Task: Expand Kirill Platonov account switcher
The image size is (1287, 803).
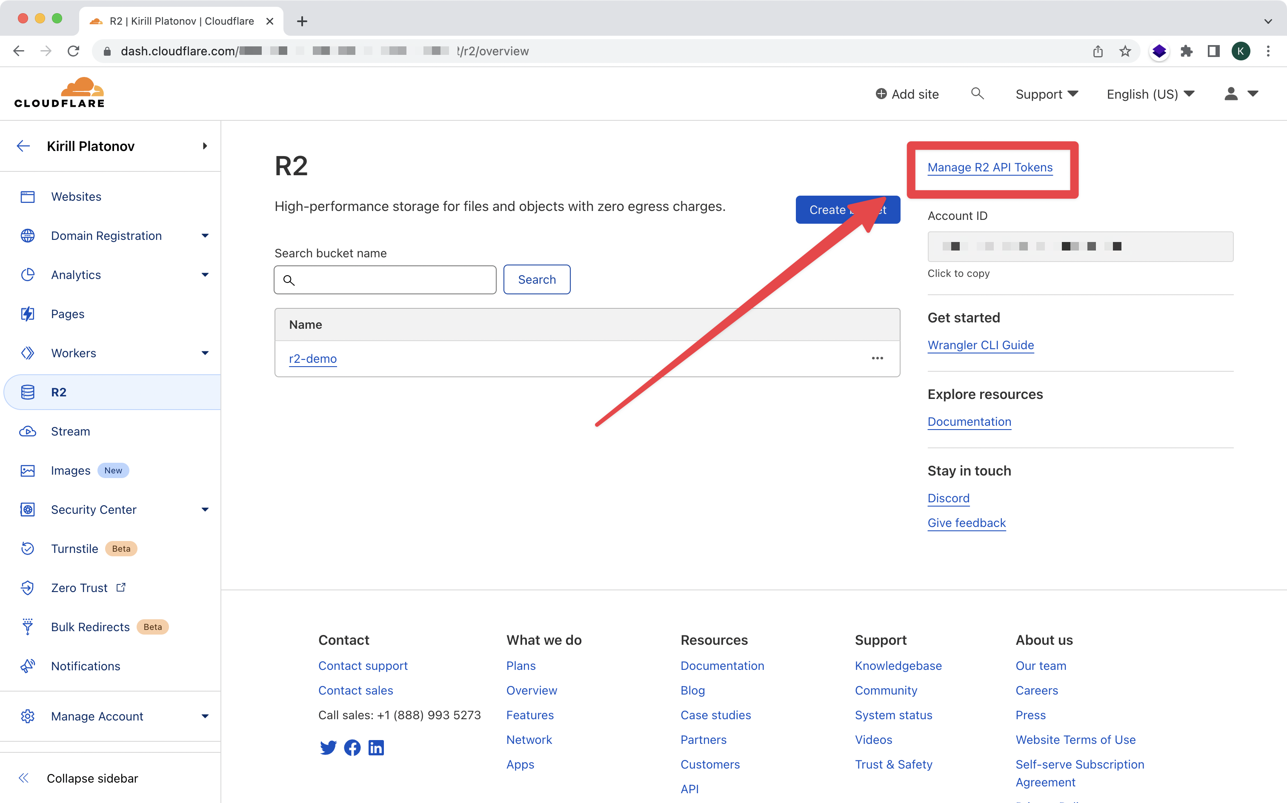Action: click(x=205, y=146)
